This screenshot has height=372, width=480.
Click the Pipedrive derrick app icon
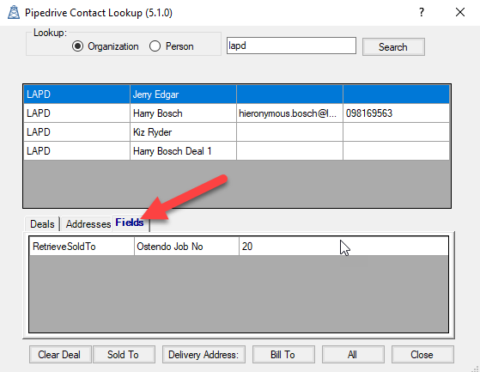(x=14, y=13)
